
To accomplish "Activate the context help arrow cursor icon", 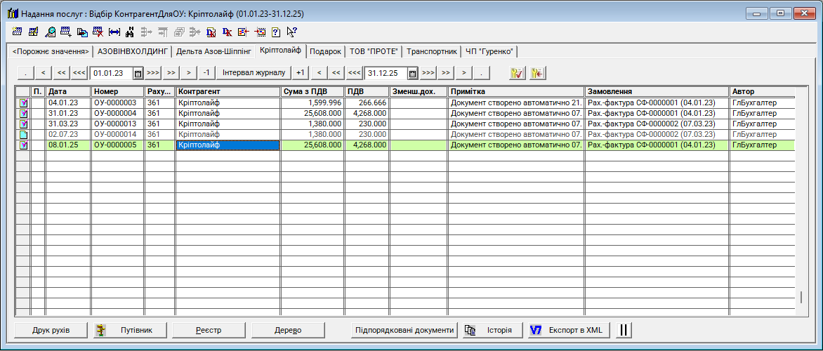I will click(292, 32).
